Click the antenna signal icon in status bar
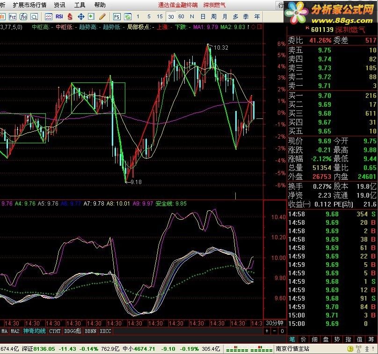 (358, 349)
